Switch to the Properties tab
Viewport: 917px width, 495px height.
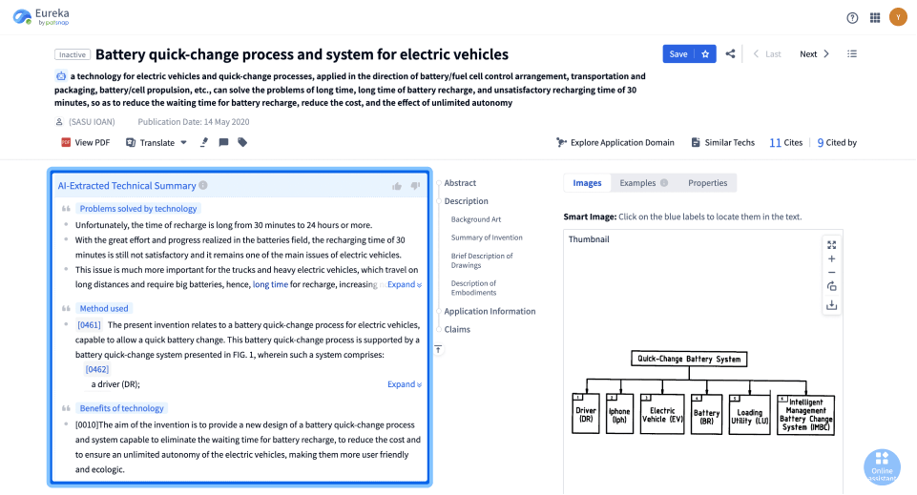point(707,183)
